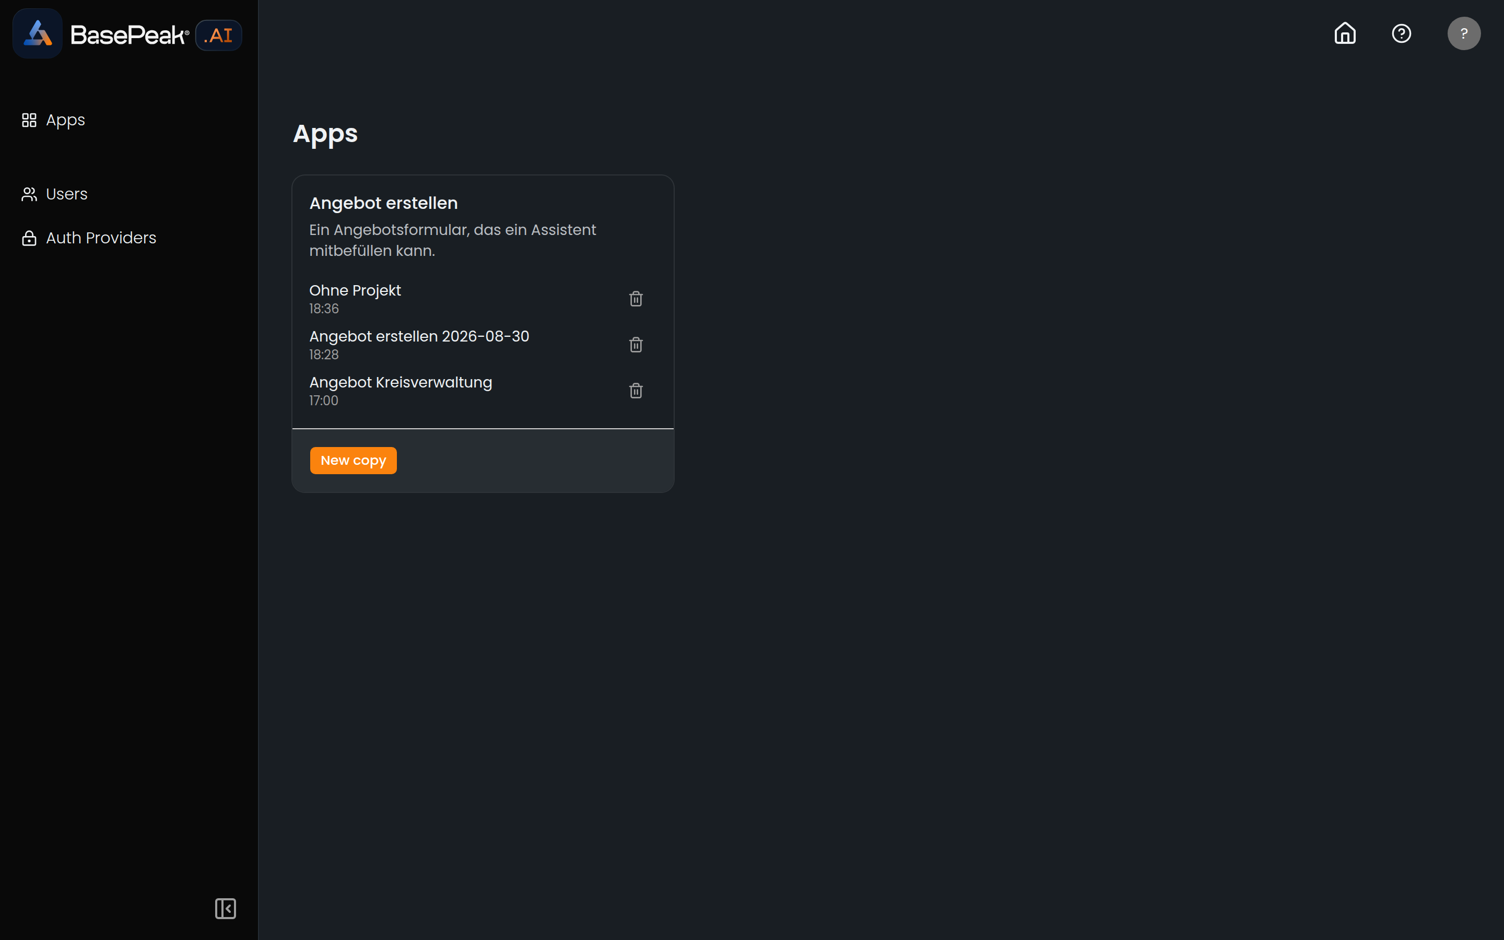This screenshot has width=1504, height=940.
Task: Click the 18:28 timestamp
Action: click(324, 355)
